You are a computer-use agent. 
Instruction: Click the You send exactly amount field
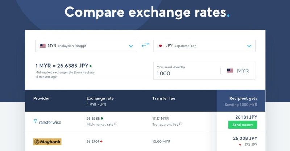point(187,71)
